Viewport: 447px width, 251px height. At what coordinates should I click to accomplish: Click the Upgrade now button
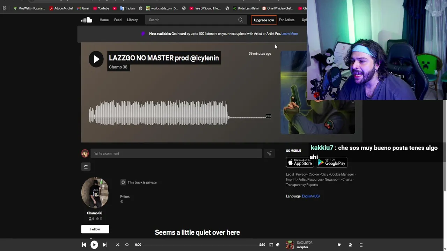tap(264, 20)
